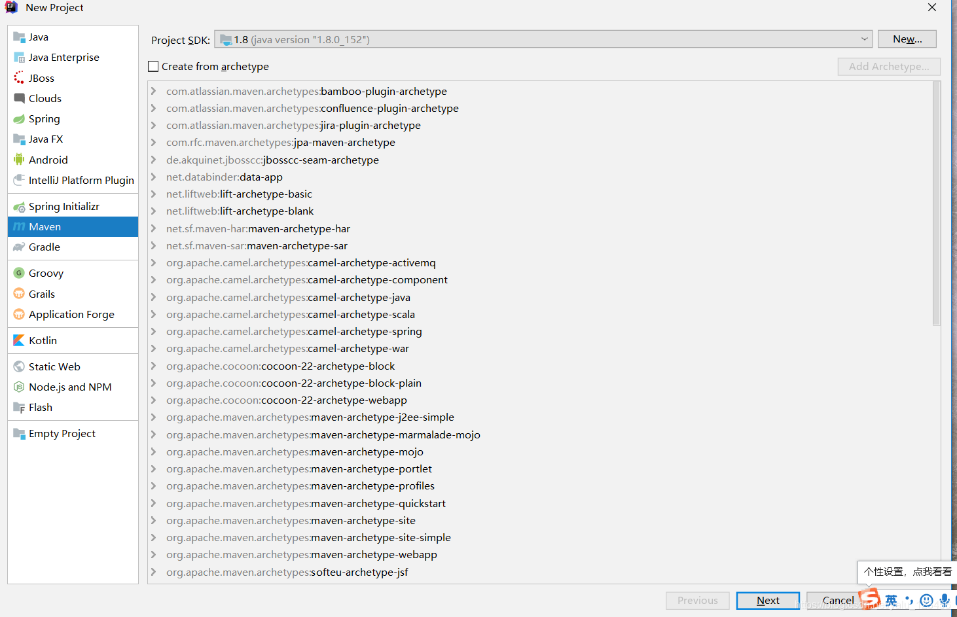957x617 pixels.
Task: Click the Next button
Action: coord(768,601)
